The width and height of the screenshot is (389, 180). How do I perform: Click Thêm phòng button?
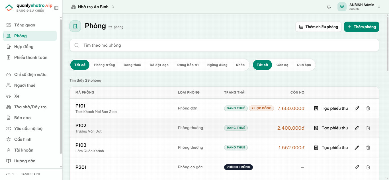click(x=362, y=27)
